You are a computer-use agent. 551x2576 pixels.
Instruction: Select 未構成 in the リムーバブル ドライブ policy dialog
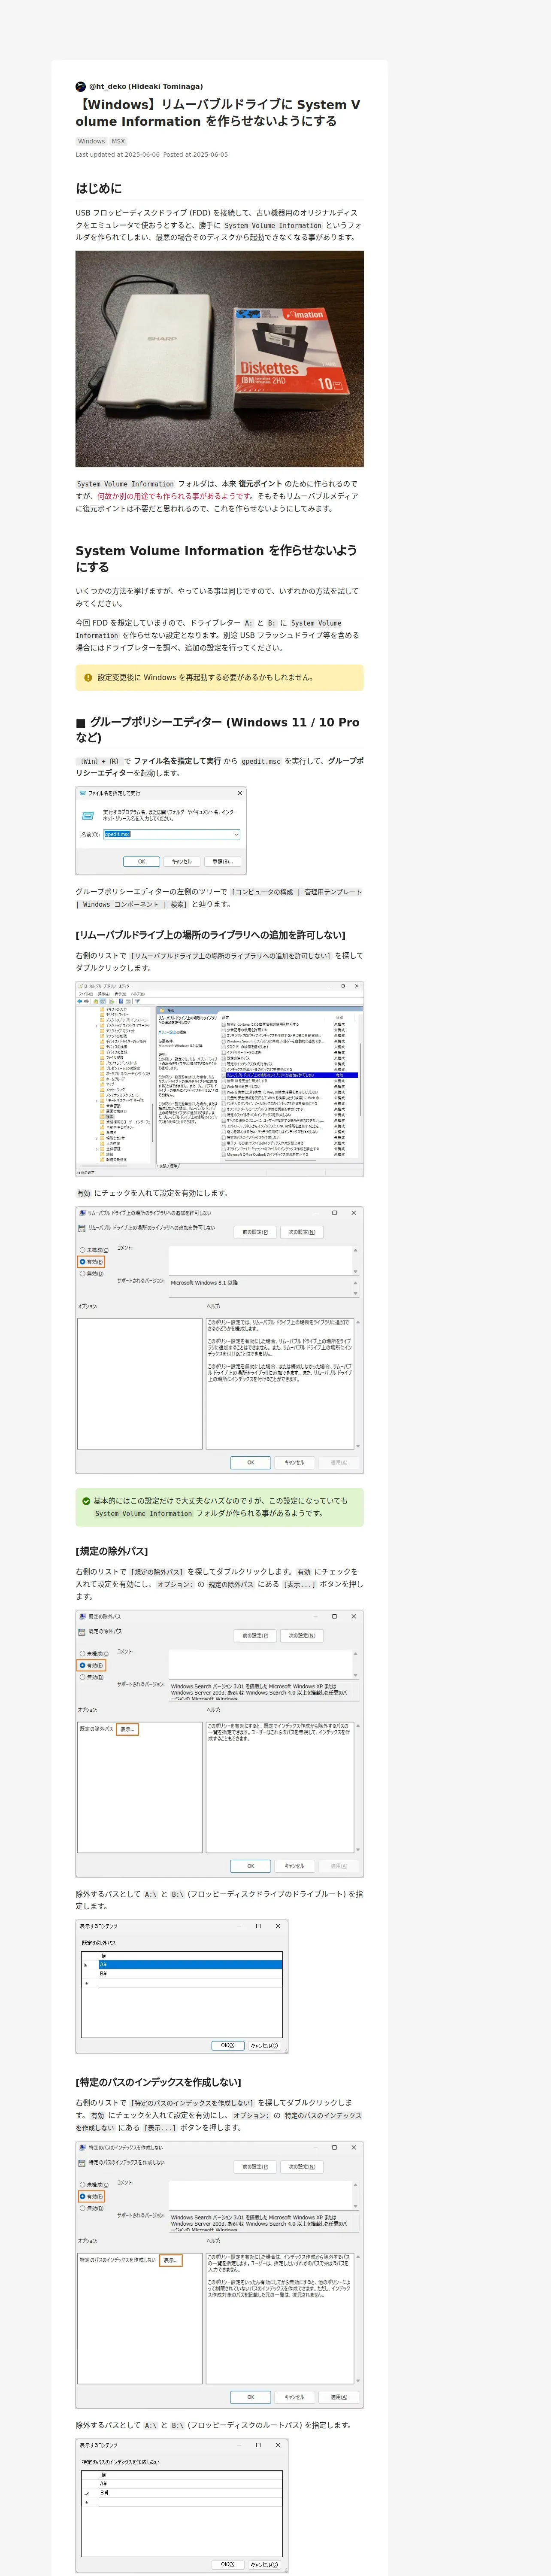(94, 1250)
